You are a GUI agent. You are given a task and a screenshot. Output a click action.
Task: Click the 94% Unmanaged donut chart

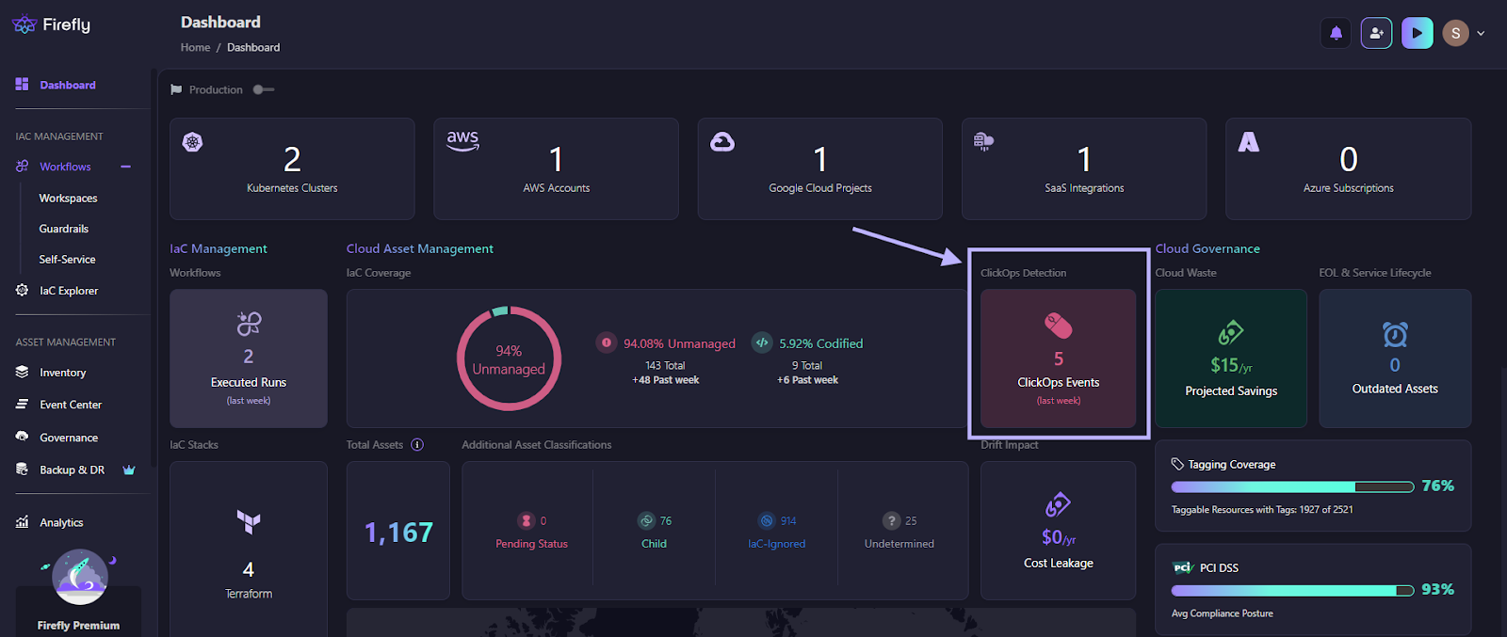(x=509, y=358)
